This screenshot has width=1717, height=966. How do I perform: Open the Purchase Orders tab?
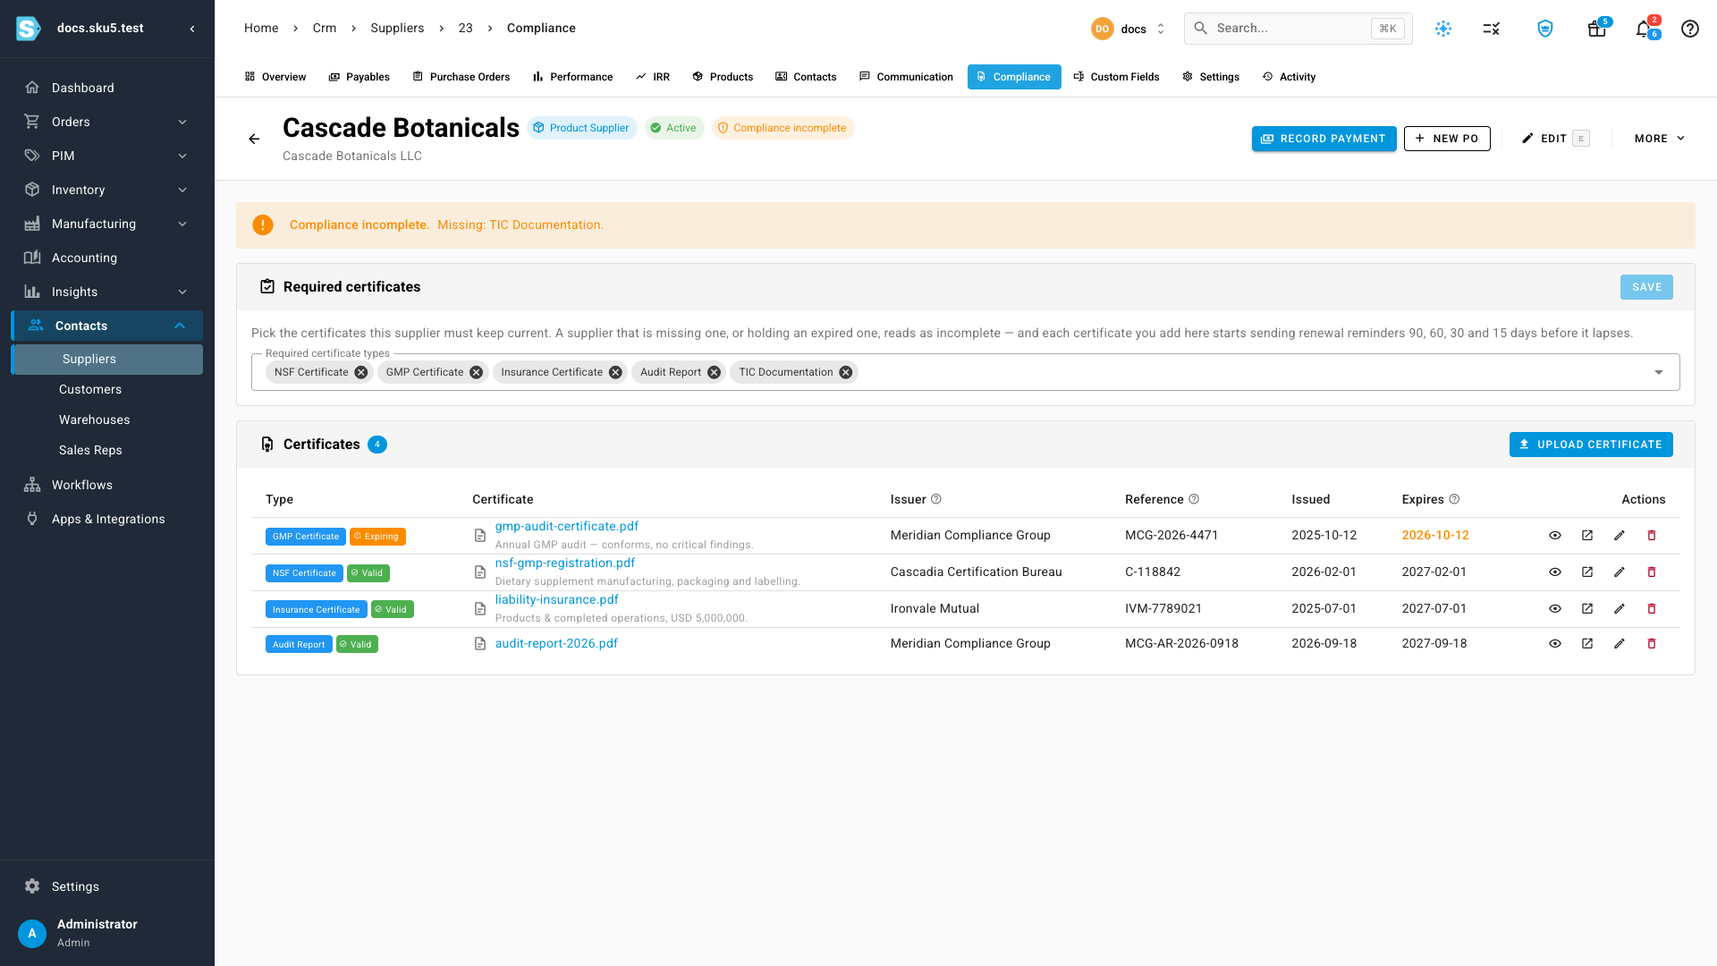coord(461,77)
